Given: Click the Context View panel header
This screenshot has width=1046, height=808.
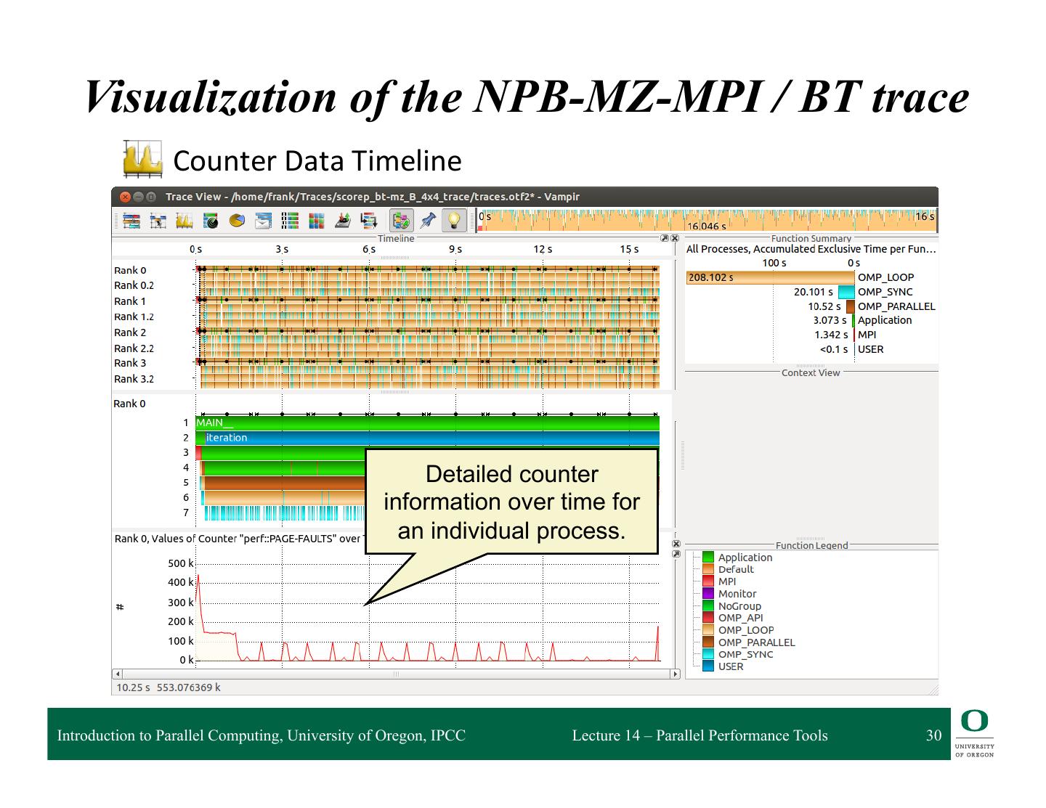Looking at the screenshot, I should 811,372.
